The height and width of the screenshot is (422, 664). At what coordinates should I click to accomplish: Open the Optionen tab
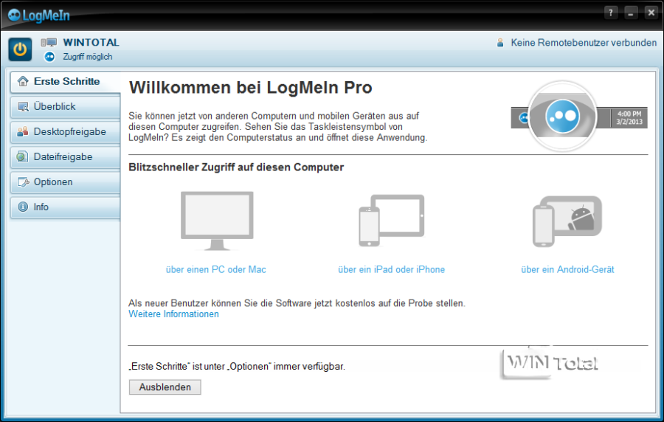click(65, 182)
